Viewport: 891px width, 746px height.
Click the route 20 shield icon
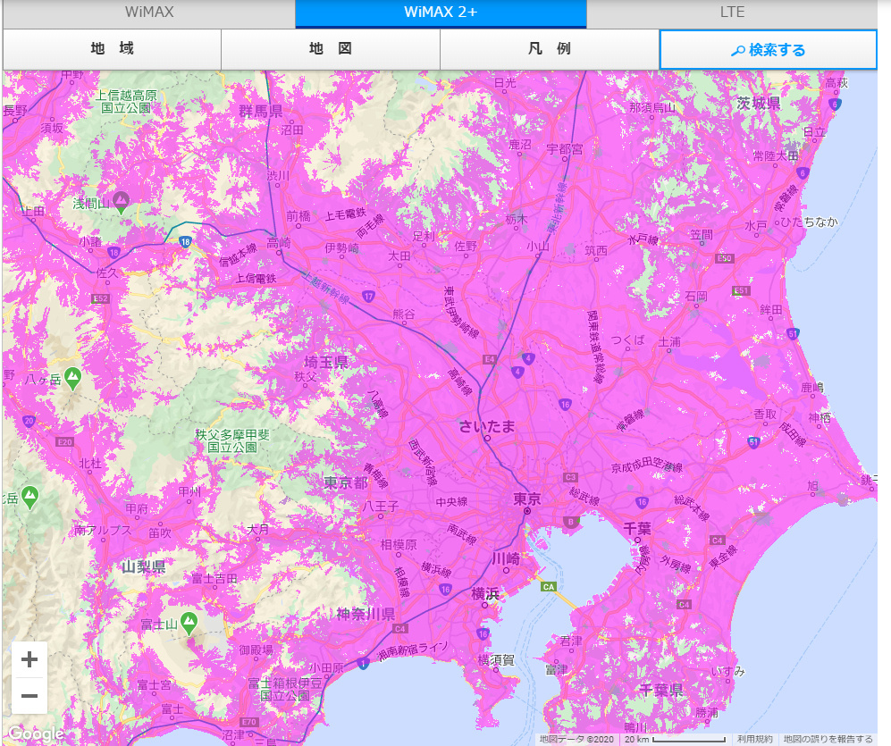29,421
